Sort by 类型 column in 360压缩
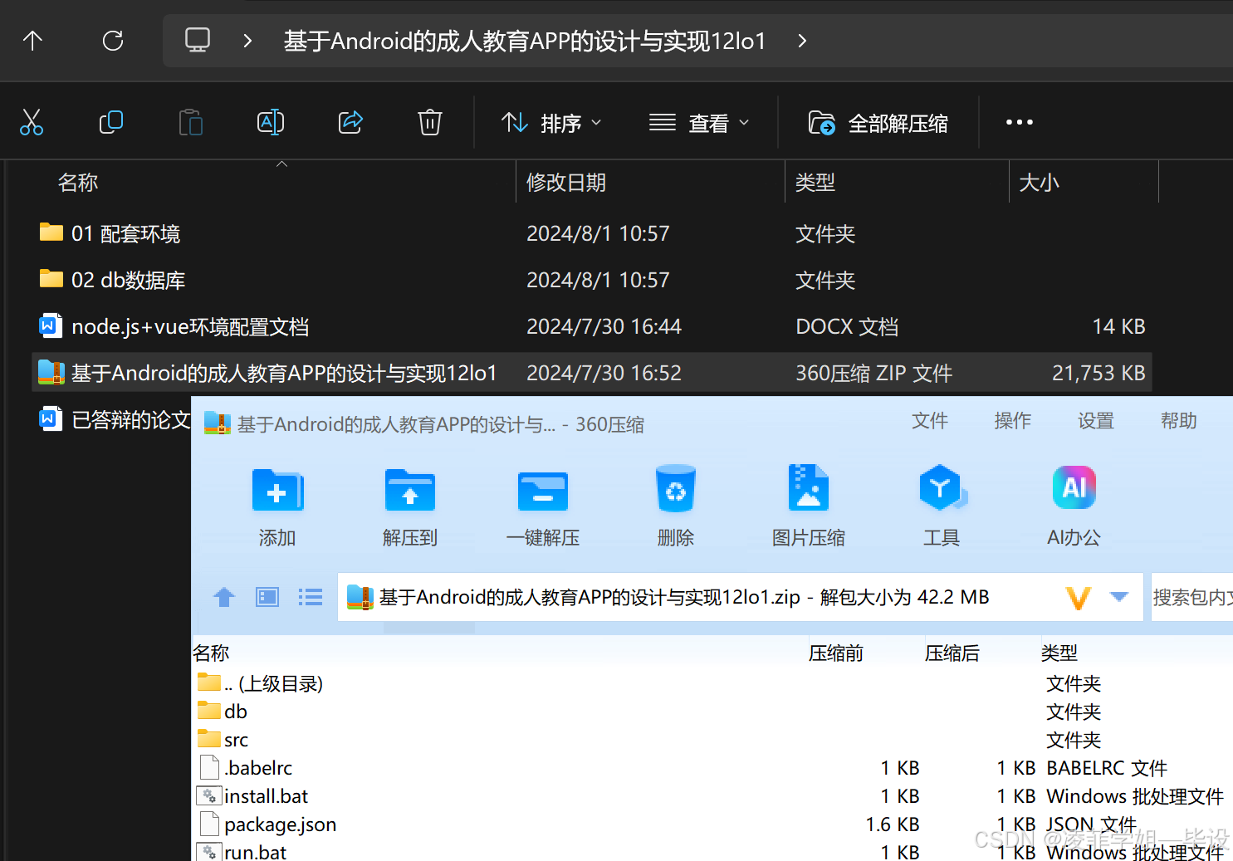The width and height of the screenshot is (1233, 861). tap(1059, 653)
